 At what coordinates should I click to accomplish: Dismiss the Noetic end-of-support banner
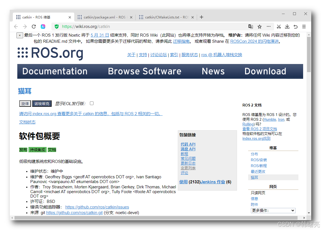click(20, 35)
